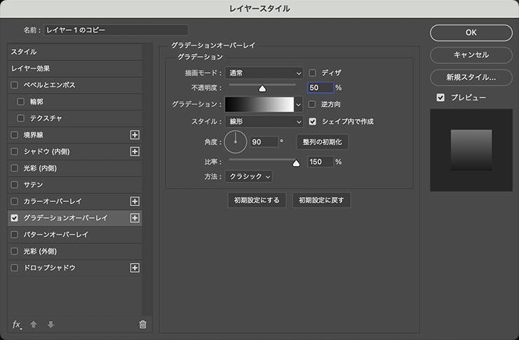Open the 方法 クラシック dropdown
519x340 pixels.
pyautogui.click(x=249, y=177)
